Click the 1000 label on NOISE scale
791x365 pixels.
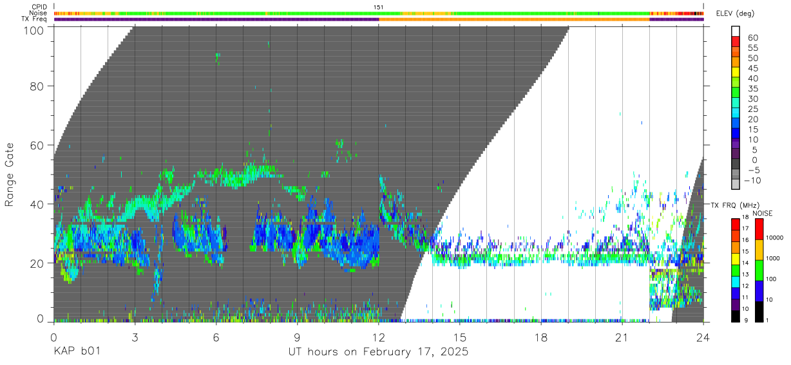773,258
